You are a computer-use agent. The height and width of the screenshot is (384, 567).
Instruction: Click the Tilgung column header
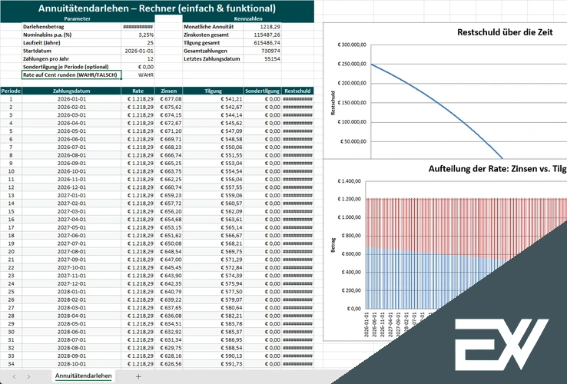tap(213, 91)
